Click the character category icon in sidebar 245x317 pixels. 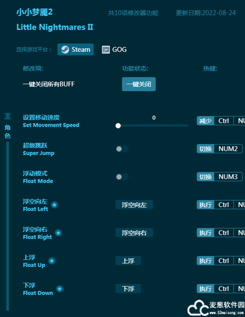click(x=7, y=116)
